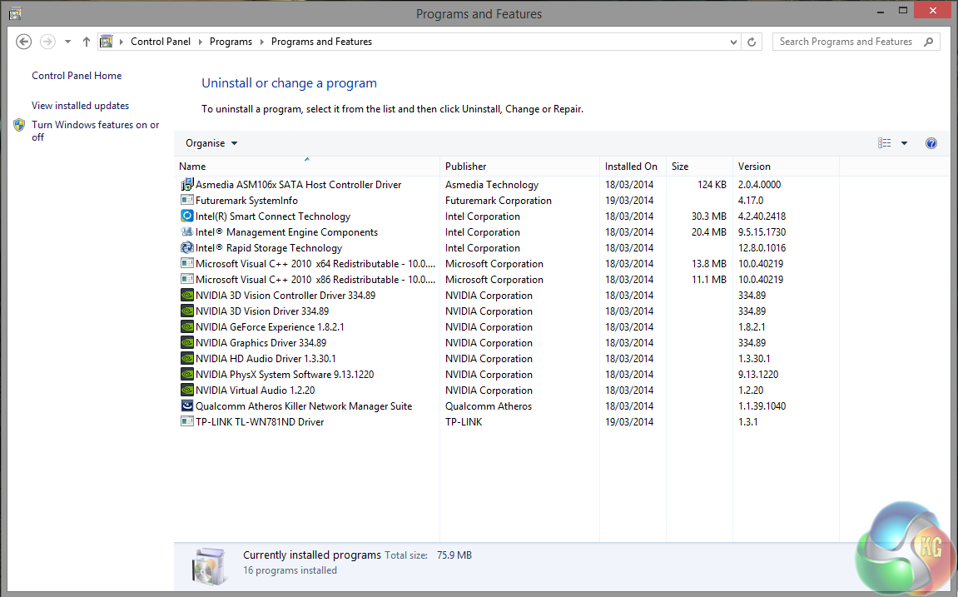This screenshot has width=958, height=597.
Task: Click version 12.8.0.1016 cell
Action: click(762, 248)
